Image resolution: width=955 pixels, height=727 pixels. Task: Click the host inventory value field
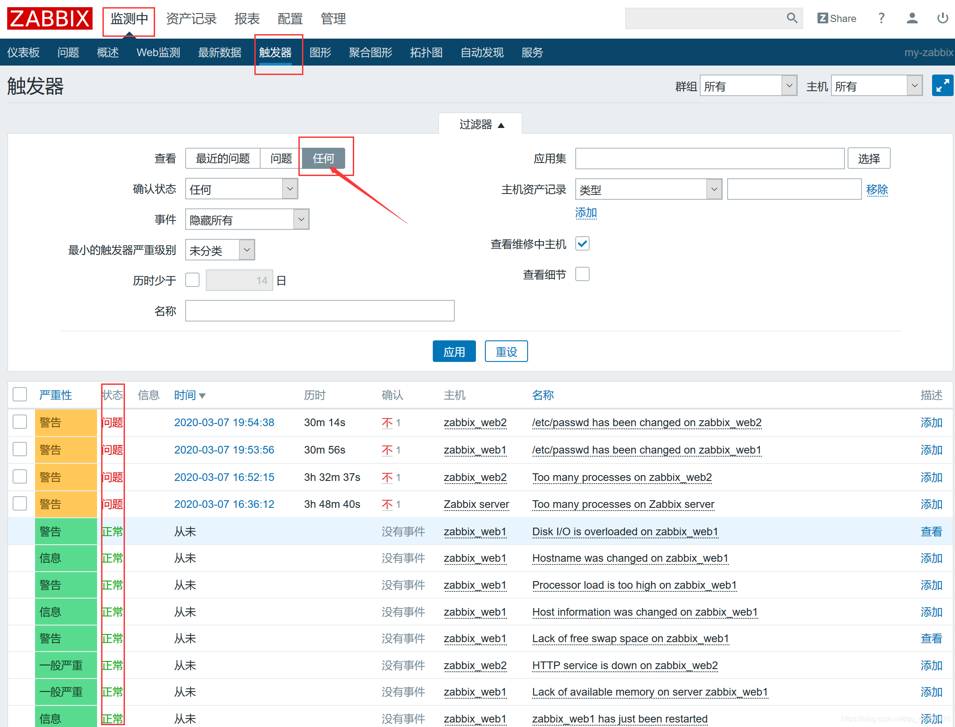tap(794, 189)
